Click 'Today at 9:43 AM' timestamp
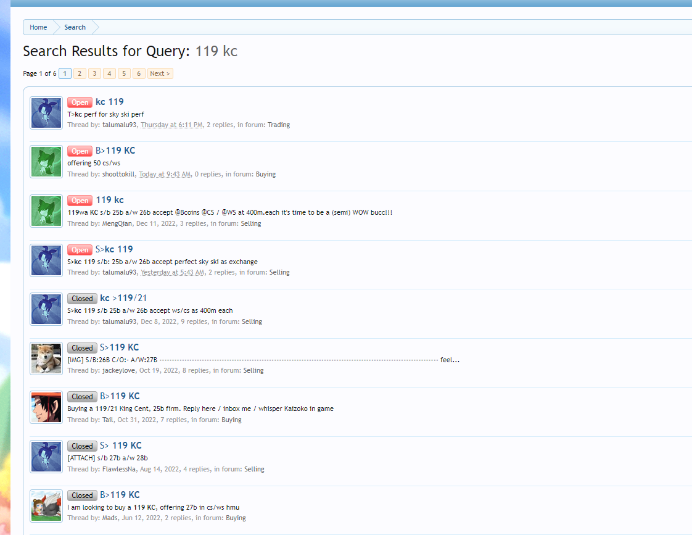Image resolution: width=692 pixels, height=535 pixels. coord(165,175)
